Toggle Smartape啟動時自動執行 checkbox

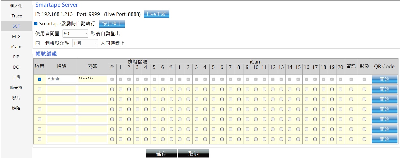coord(36,24)
